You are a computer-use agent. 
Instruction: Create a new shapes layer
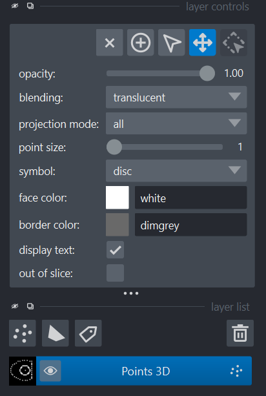coord(56,333)
